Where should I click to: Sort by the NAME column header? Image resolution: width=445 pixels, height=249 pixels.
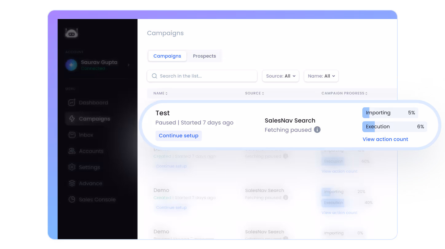click(x=160, y=93)
